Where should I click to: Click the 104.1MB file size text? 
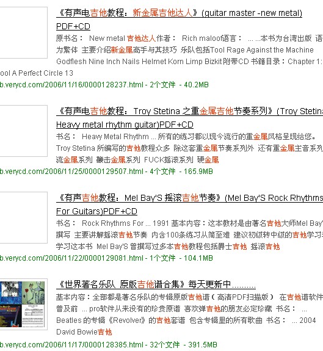point(198,258)
